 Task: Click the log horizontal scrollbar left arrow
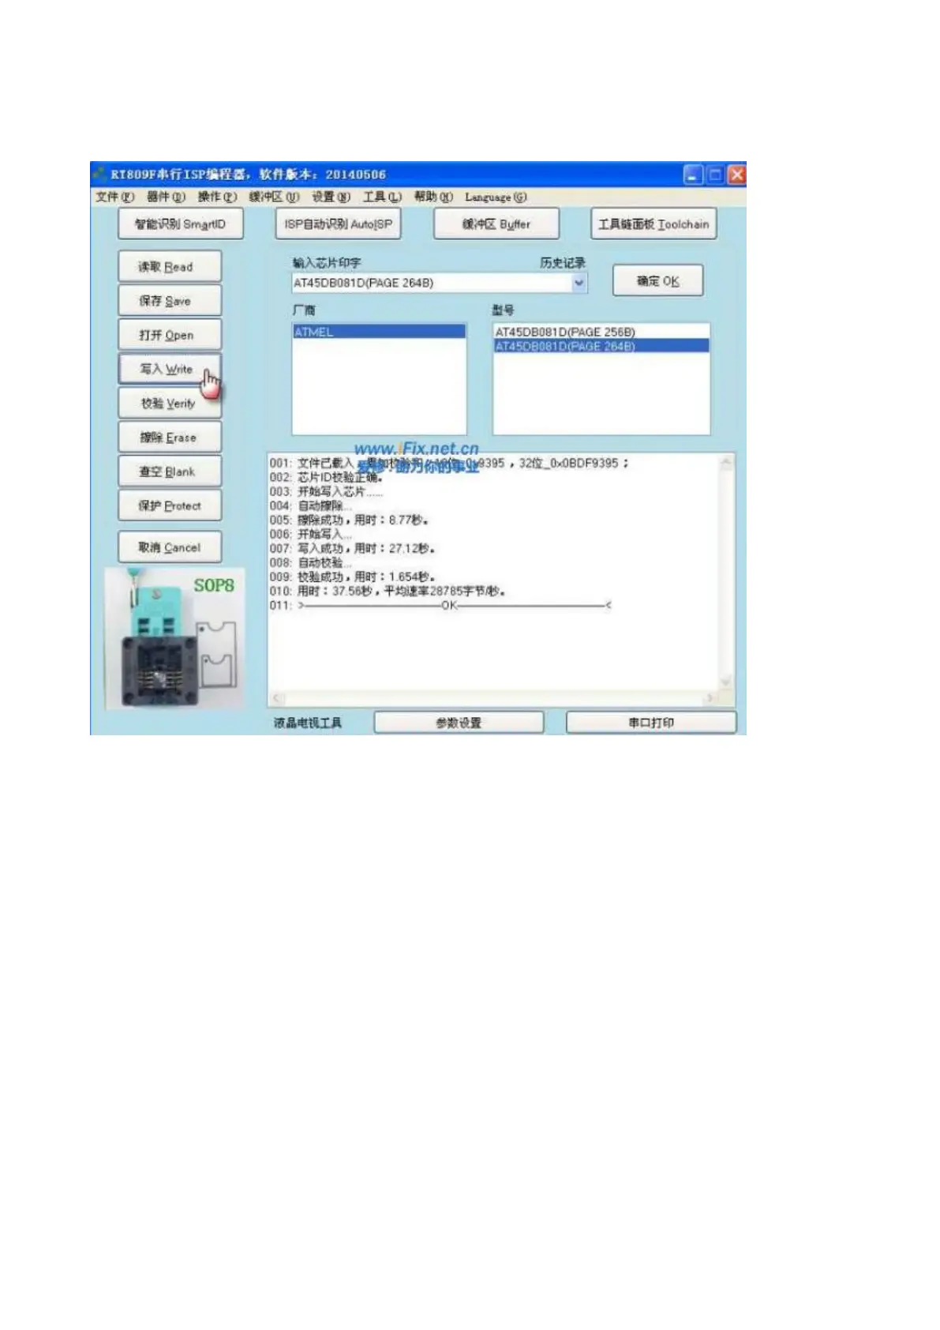[x=277, y=698]
